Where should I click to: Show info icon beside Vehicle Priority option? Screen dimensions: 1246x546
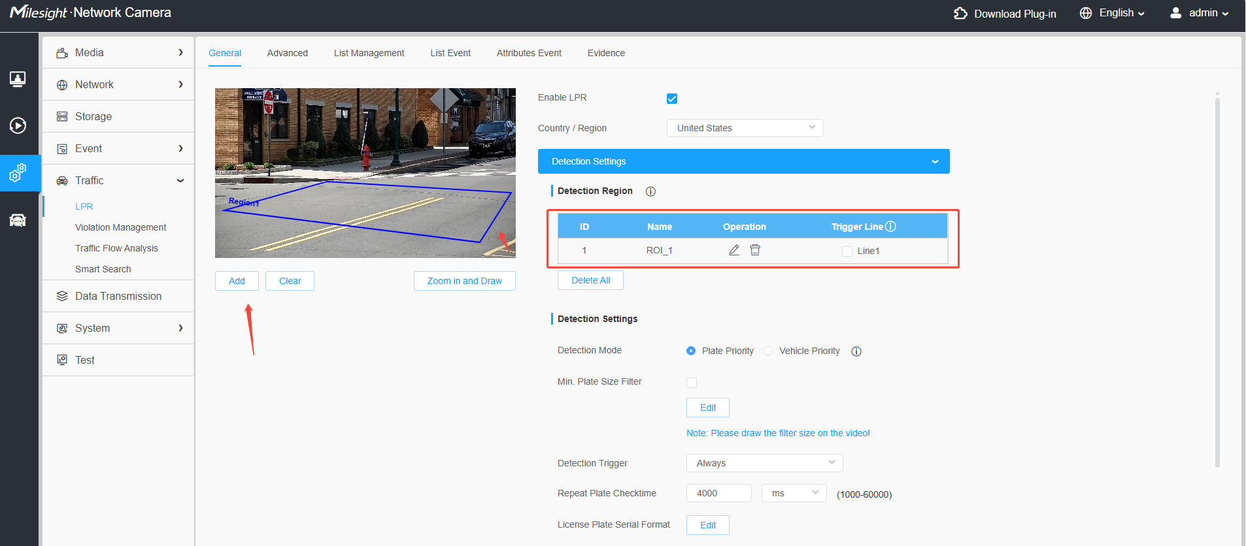pyautogui.click(x=856, y=351)
